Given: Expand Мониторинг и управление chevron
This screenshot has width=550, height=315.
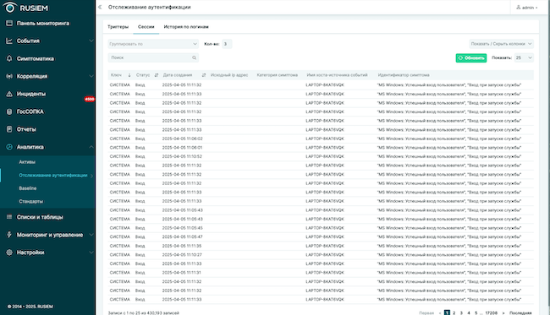Looking at the screenshot, I should [x=91, y=235].
